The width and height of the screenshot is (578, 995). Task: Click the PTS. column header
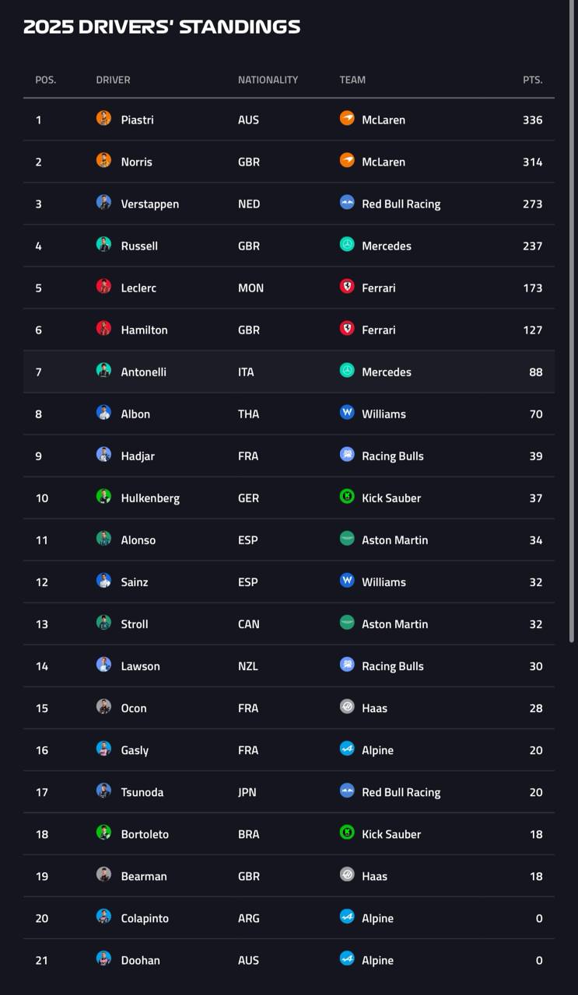[532, 79]
